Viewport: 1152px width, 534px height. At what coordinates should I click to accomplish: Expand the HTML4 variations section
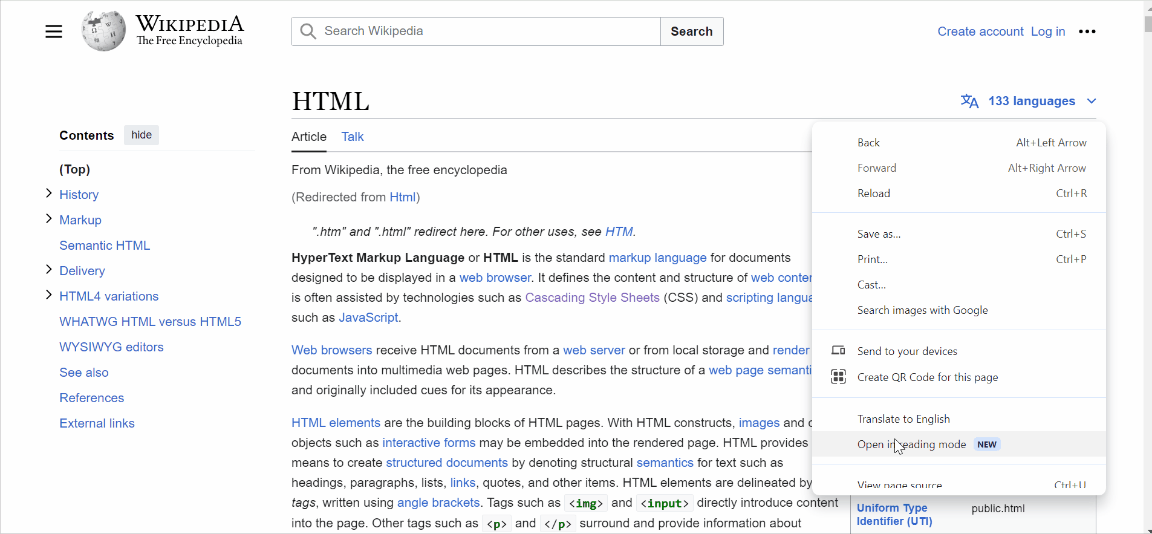[x=49, y=295]
